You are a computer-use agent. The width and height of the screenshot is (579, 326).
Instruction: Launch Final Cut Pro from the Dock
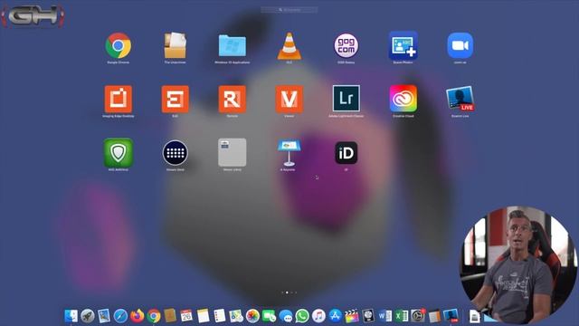point(352,316)
